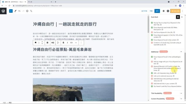Change block width alignment
This screenshot has width=186, height=104.
(47, 42)
